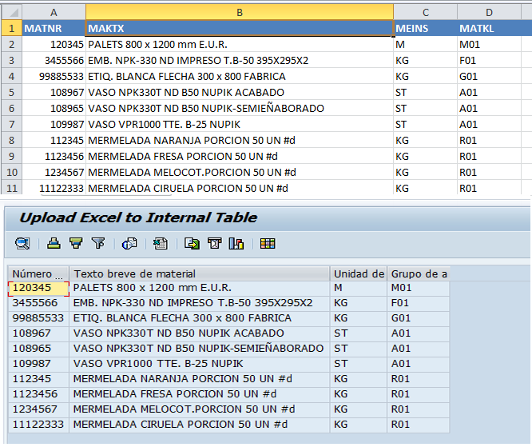Click the Excel select-all corner triangle
The image size is (532, 447).
pos(12,13)
